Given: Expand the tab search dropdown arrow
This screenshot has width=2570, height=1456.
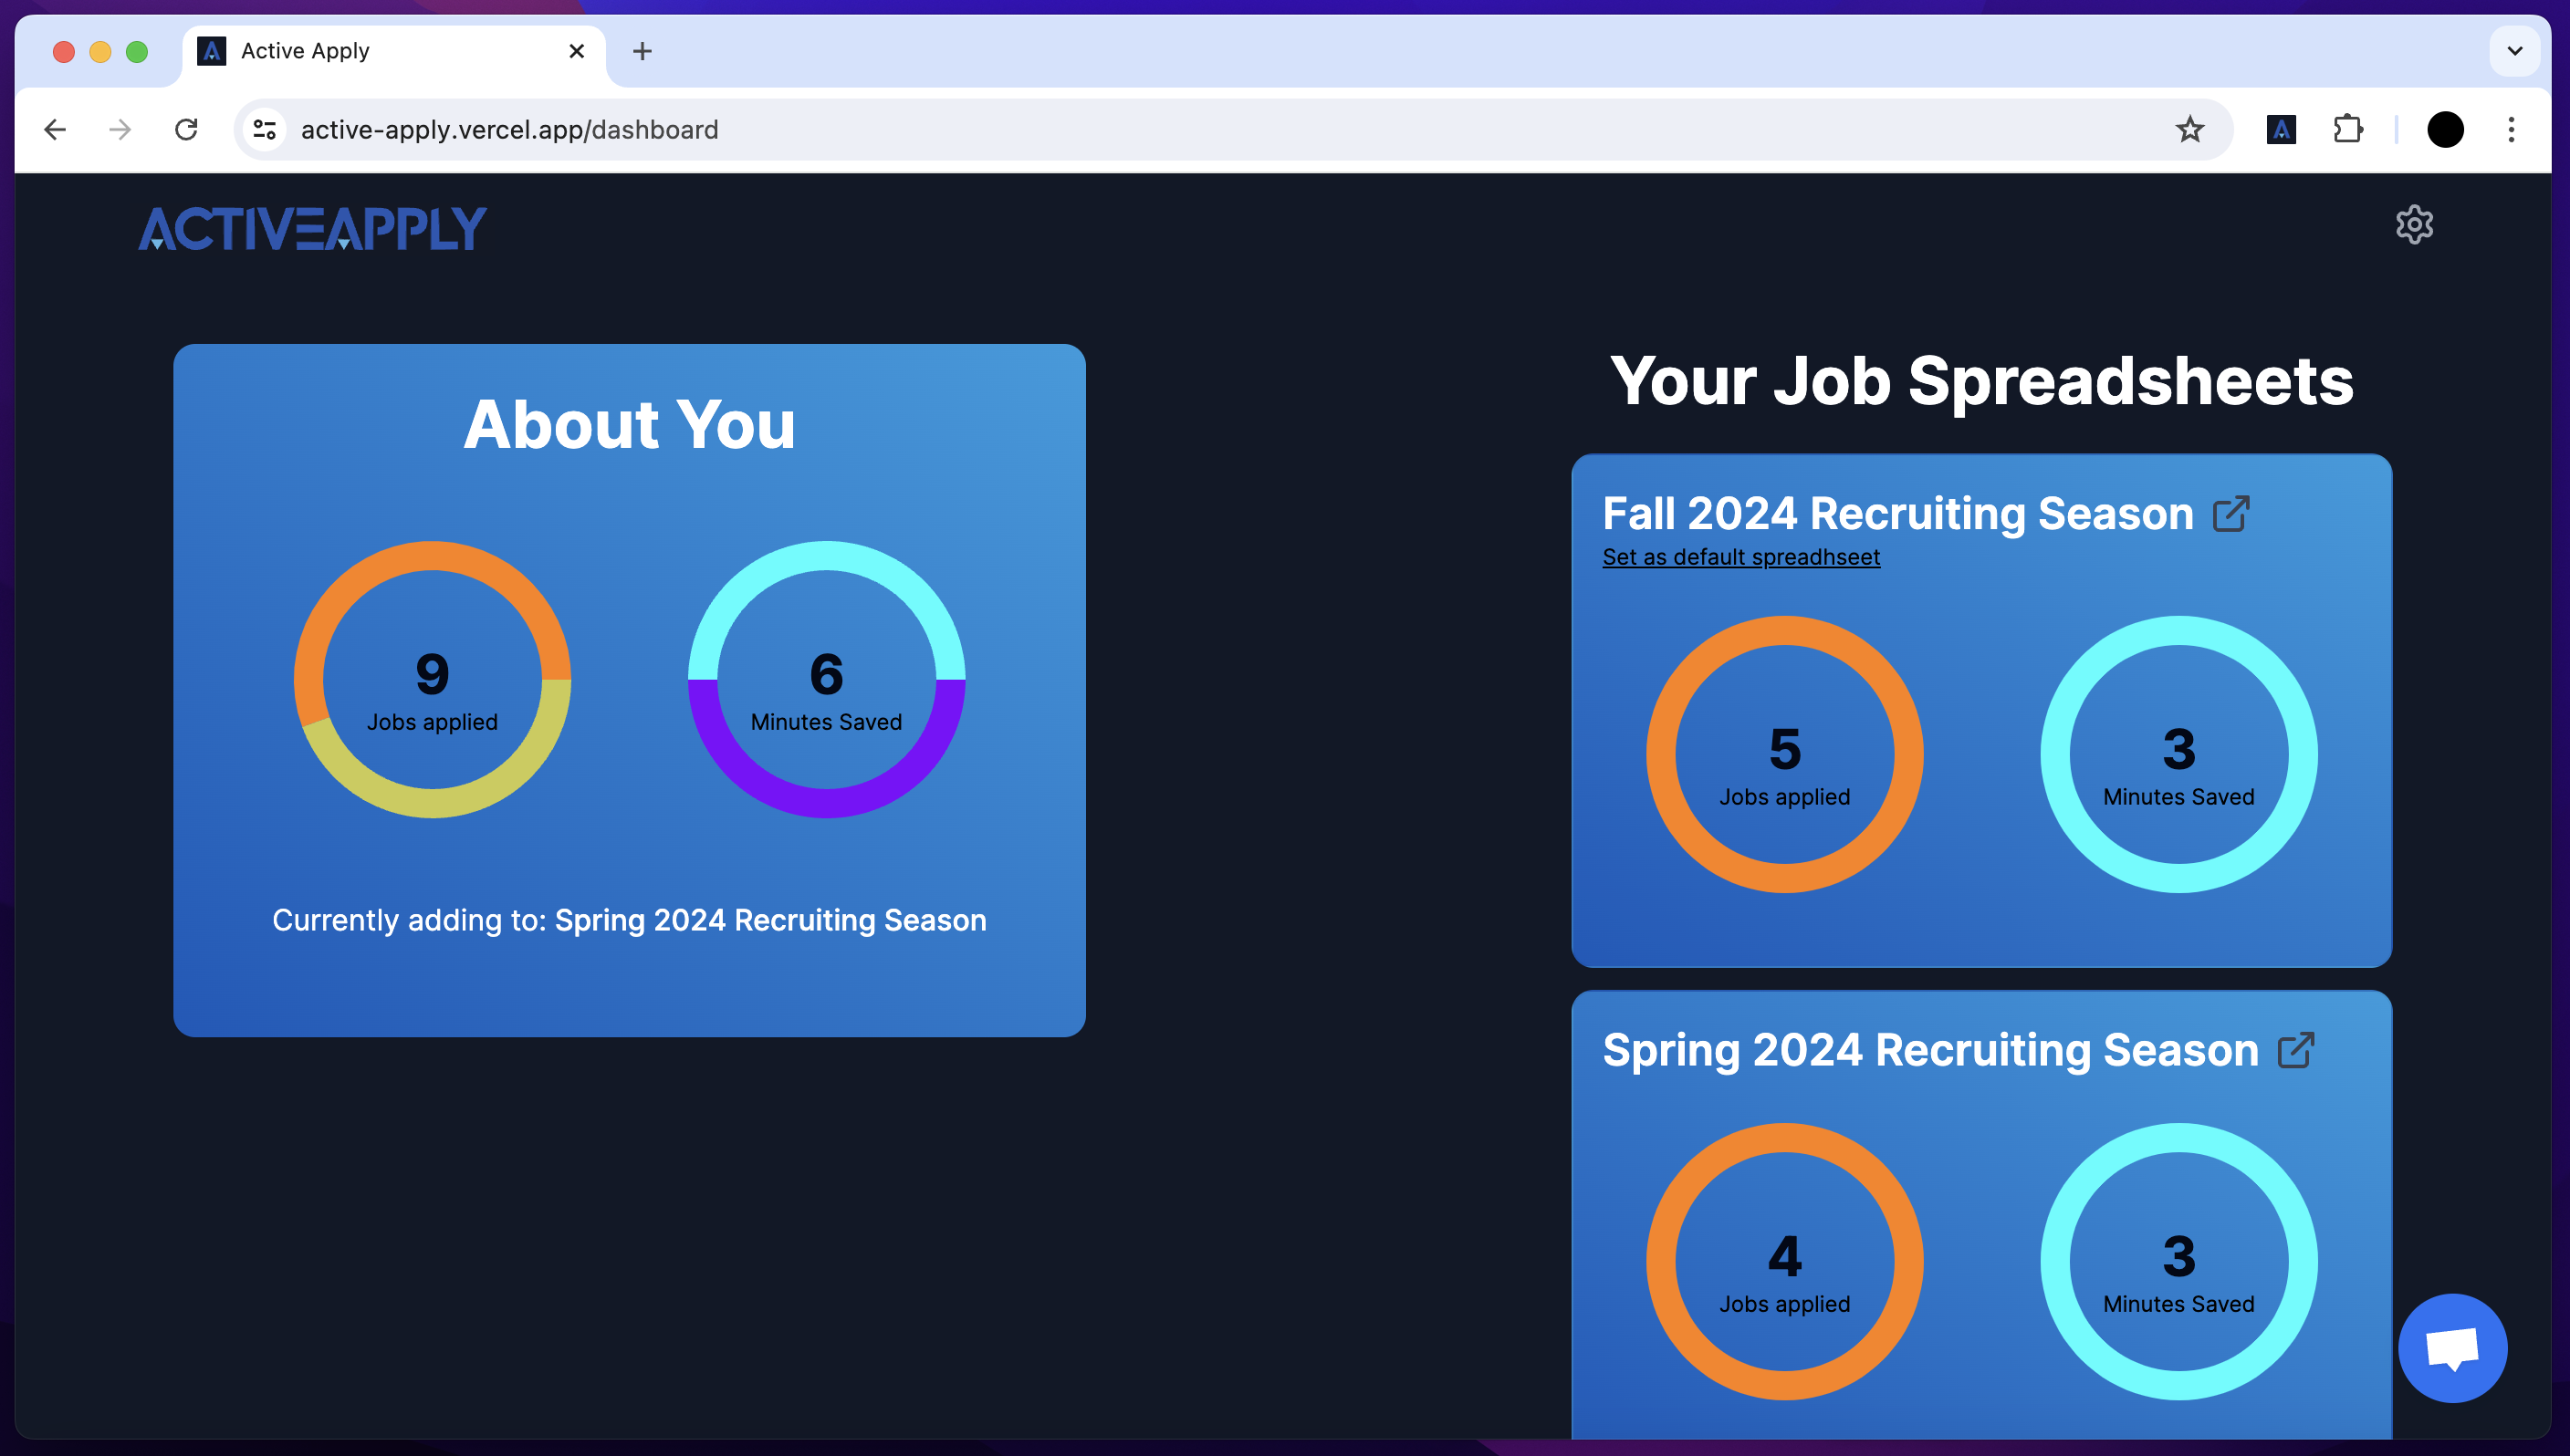Looking at the screenshot, I should pyautogui.click(x=2513, y=51).
